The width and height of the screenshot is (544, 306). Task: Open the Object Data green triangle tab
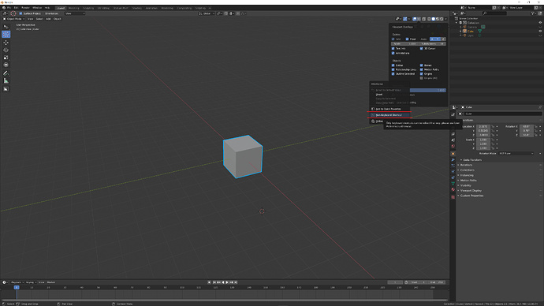coord(453,184)
